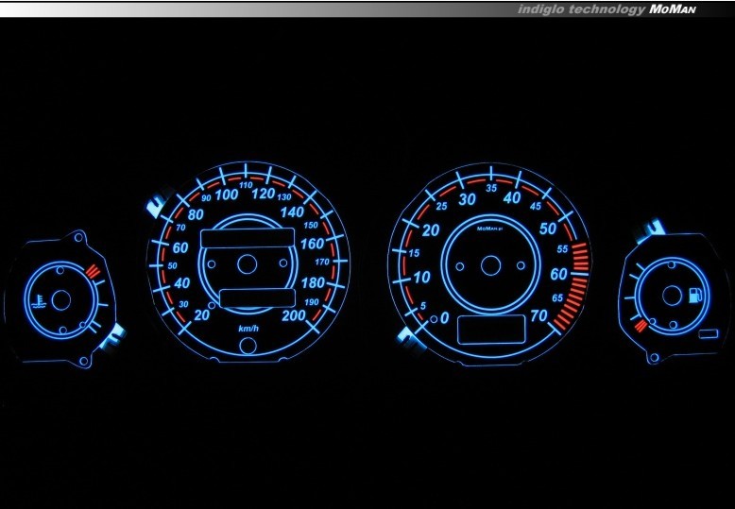Click the 100 mark on the speedometer
Image resolution: width=735 pixels, height=509 pixels.
(226, 195)
